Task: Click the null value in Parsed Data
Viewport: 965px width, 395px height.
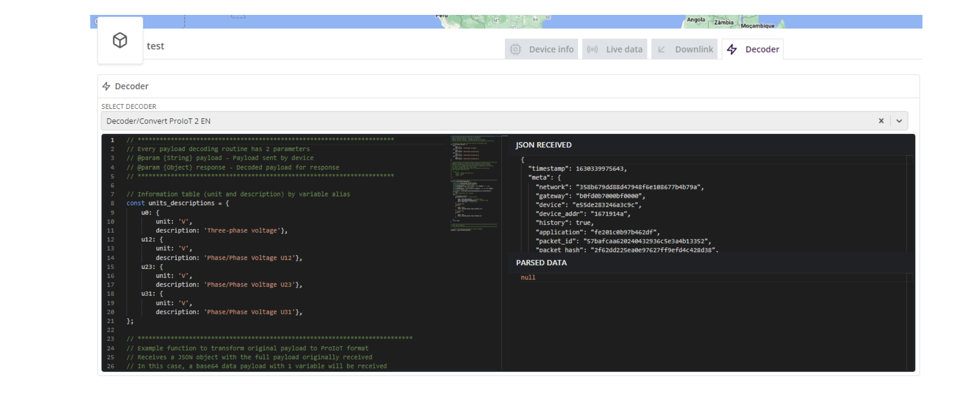Action: (528, 277)
